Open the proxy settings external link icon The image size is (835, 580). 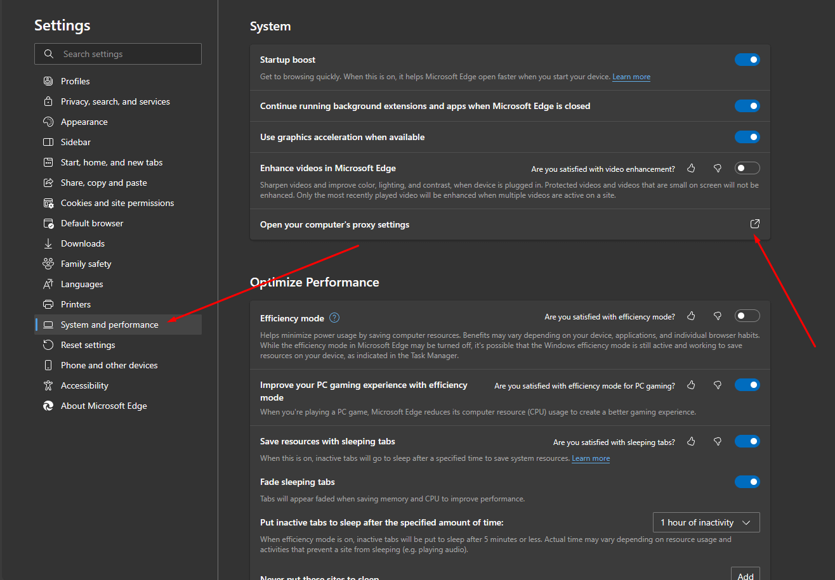[755, 224]
